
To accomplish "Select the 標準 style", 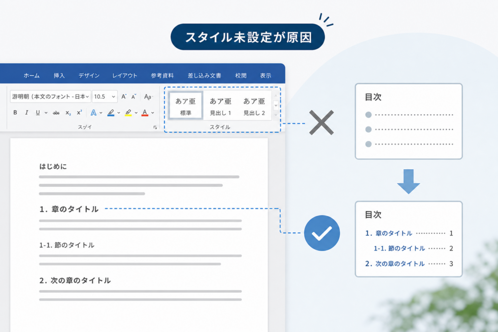I will tap(185, 105).
